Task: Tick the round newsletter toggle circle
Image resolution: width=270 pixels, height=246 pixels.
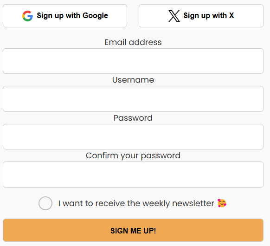Action: point(45,203)
